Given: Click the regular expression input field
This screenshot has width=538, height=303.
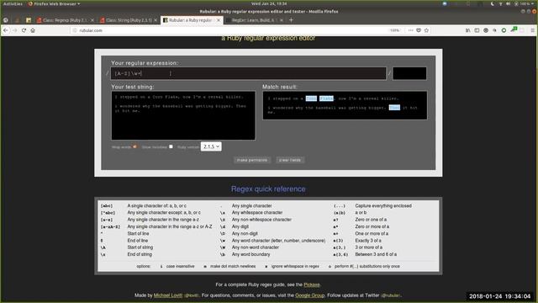Looking at the screenshot, I should coord(249,73).
